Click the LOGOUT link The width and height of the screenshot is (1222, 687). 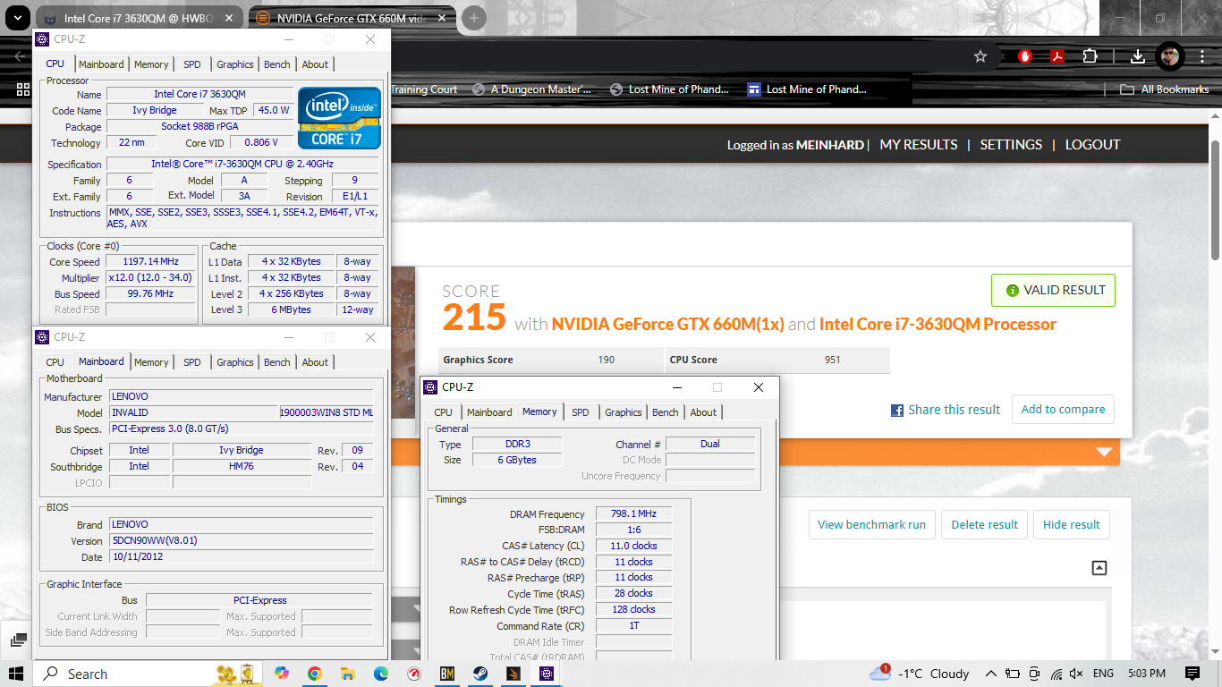point(1092,145)
